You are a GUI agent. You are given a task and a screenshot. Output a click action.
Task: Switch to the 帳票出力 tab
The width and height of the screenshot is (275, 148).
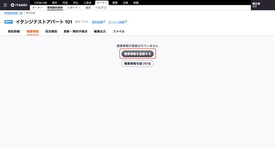(x=100, y=31)
